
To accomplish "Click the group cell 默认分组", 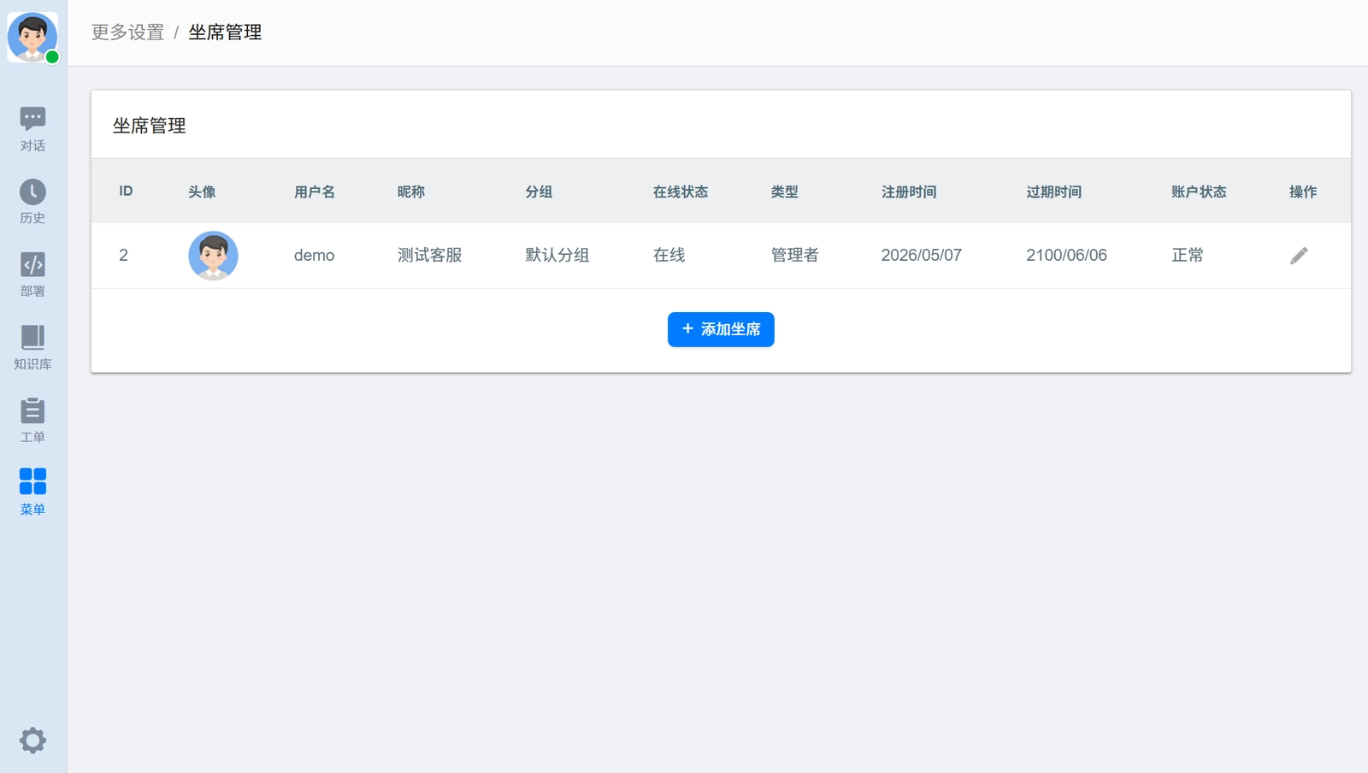I will tap(557, 255).
